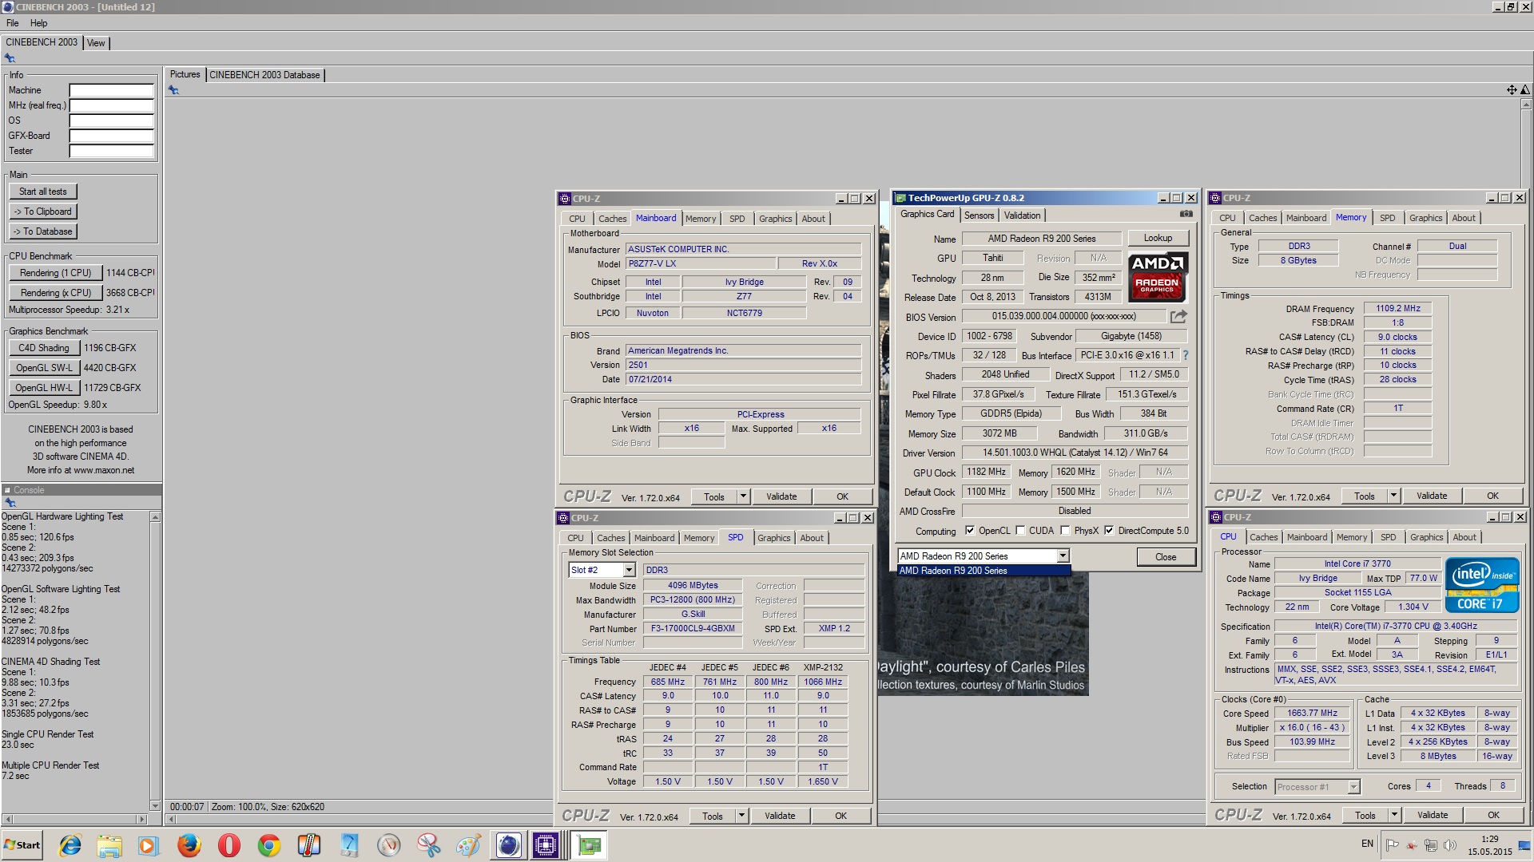The width and height of the screenshot is (1534, 862).
Task: Click pin icon below CINEBENCH 2003 tab
Action: pos(10,58)
